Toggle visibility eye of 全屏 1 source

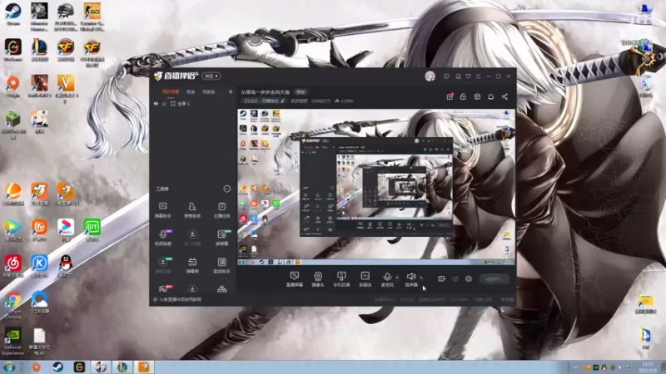(x=156, y=104)
